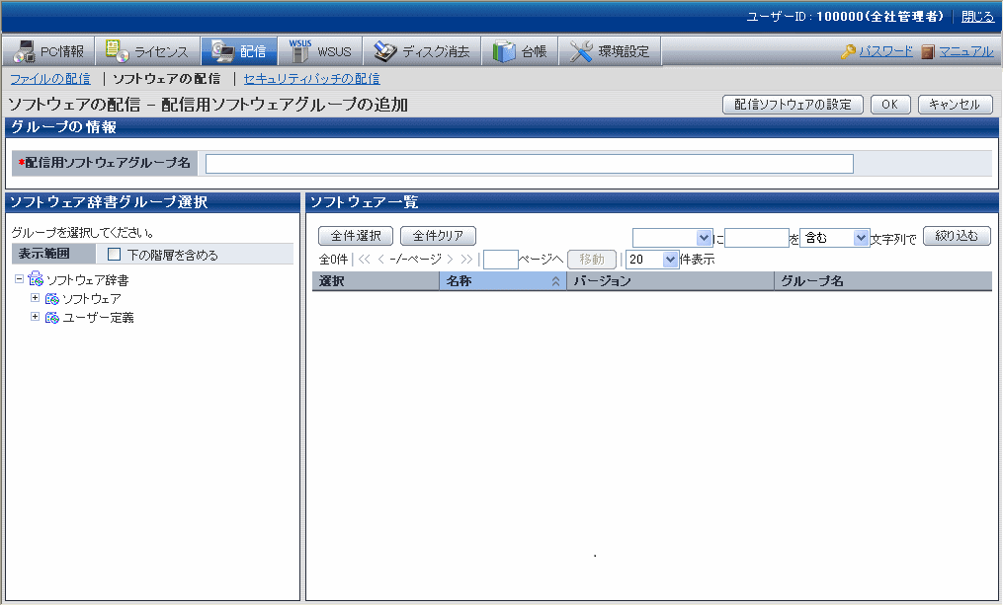The height and width of the screenshot is (605, 1003).
Task: Select ソフトウェア tree label
Action: click(x=92, y=298)
